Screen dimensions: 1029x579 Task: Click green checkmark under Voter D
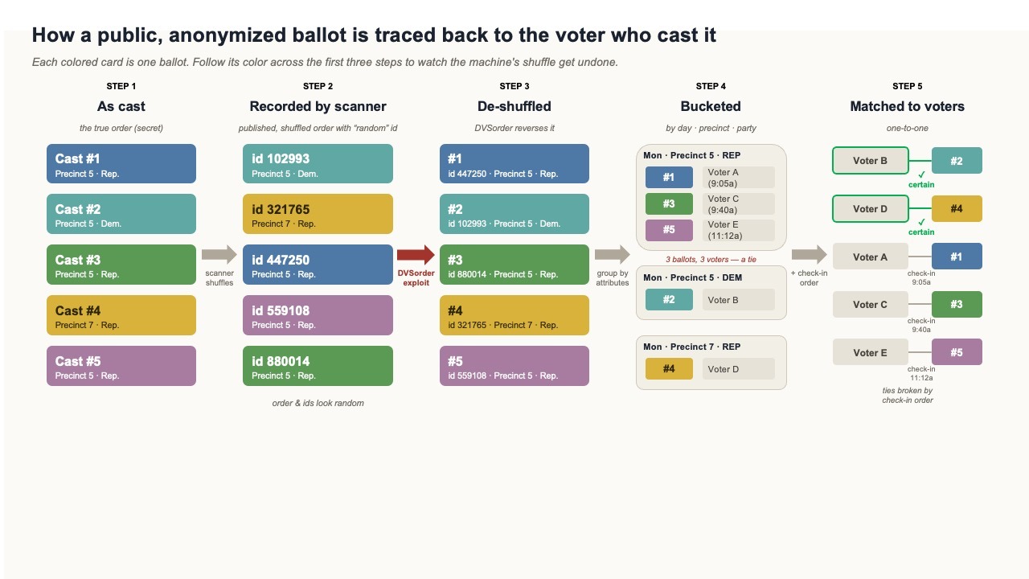point(921,222)
